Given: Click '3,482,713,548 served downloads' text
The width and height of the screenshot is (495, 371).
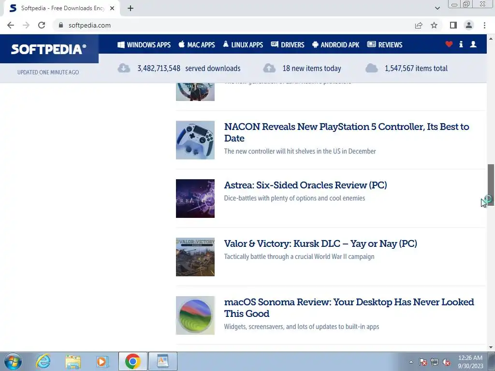Looking at the screenshot, I should (189, 68).
